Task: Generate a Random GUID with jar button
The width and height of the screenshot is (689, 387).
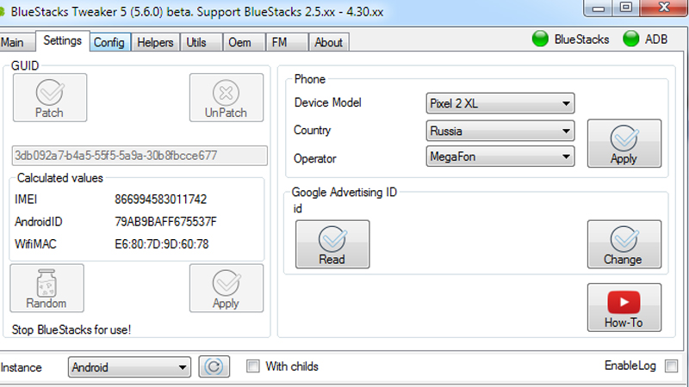Action: 47,288
